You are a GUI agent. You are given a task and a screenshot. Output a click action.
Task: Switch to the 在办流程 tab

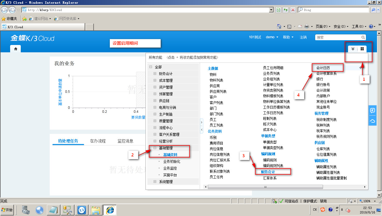click(98, 141)
